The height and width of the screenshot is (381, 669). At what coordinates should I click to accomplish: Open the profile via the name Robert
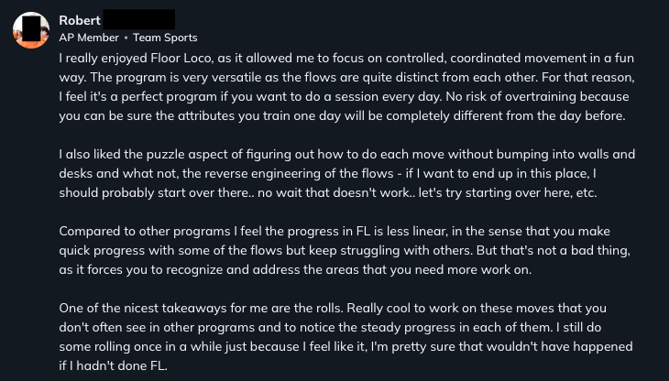coord(79,19)
